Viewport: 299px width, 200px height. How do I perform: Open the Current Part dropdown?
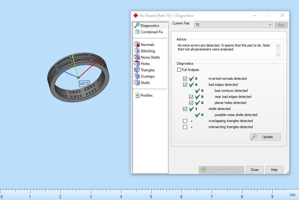tap(233, 25)
